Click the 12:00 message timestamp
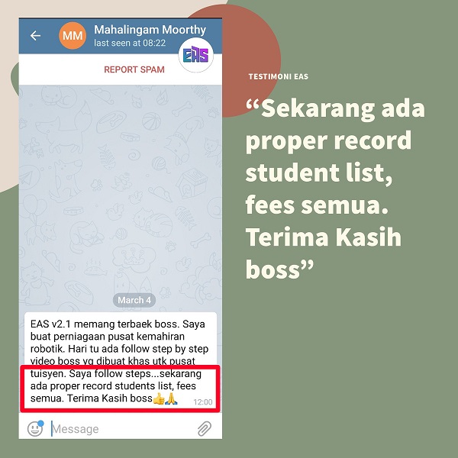 tap(203, 402)
